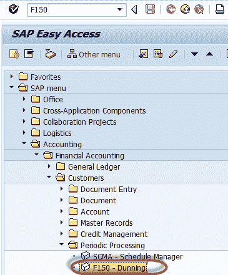The height and width of the screenshot is (275, 228).
Task: Open the User menu icon
Action: (14, 54)
